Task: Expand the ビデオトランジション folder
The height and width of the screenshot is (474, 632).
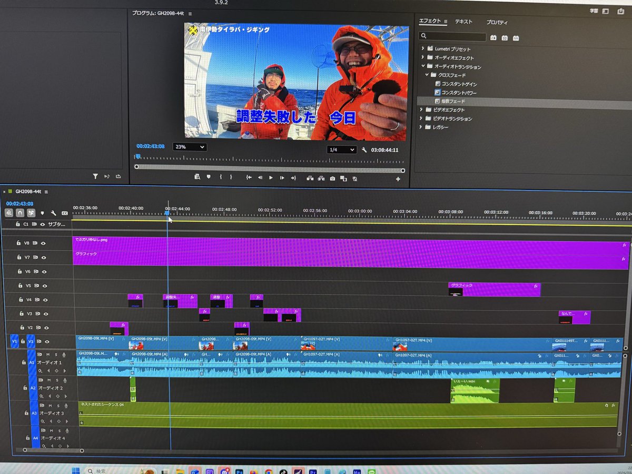Action: point(422,118)
